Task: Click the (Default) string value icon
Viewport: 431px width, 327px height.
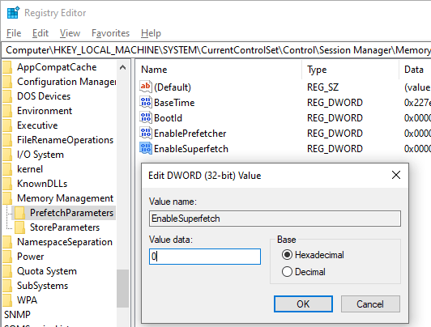Action: pos(145,87)
